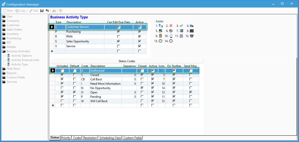Click the Configuration Manager gears title icon

(x=4, y=4)
